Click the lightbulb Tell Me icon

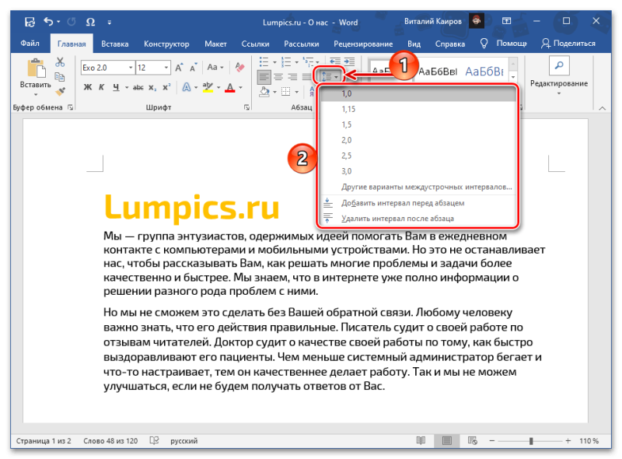484,44
